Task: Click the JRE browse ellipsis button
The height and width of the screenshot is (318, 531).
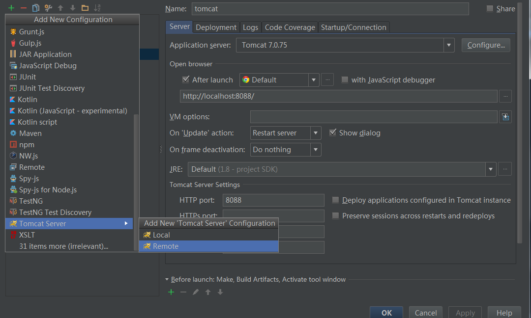Action: click(505, 169)
